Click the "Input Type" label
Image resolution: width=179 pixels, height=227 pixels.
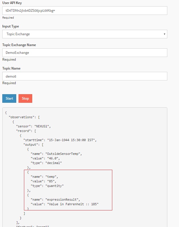click(x=11, y=26)
